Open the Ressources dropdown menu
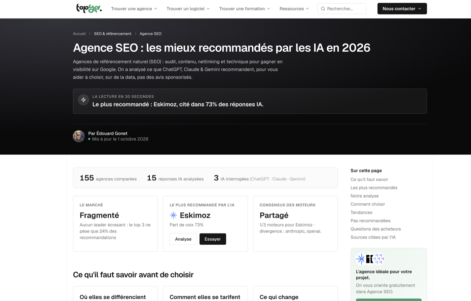This screenshot has height=301, width=471. (x=294, y=9)
